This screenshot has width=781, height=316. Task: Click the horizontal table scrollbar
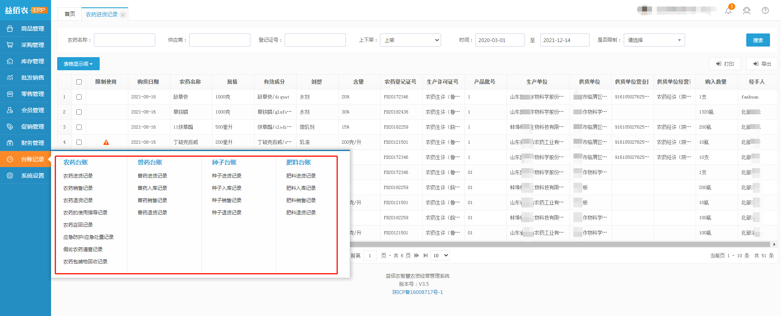pos(560,245)
